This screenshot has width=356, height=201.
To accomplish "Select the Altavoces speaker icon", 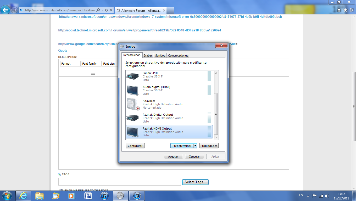I will (x=133, y=104).
